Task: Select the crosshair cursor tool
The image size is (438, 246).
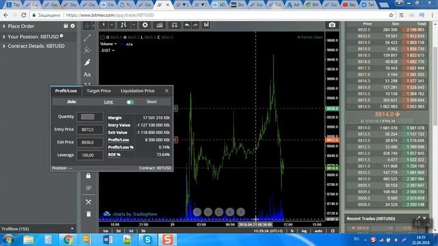Action: (88, 26)
